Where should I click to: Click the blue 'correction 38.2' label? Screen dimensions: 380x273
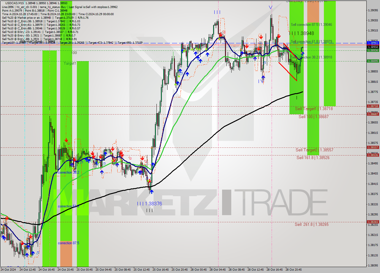point(69,172)
